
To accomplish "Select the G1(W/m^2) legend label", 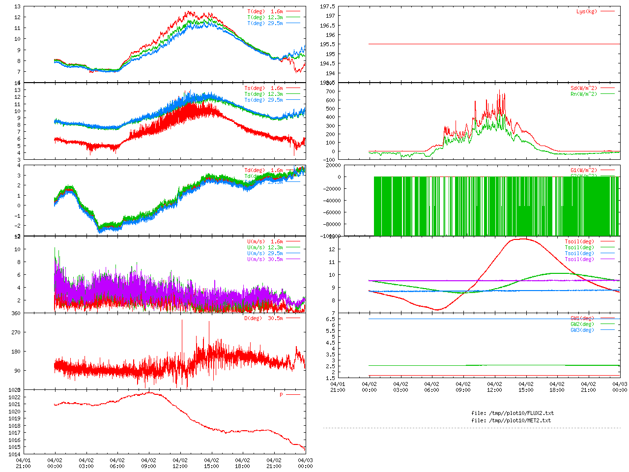I will point(583,170).
